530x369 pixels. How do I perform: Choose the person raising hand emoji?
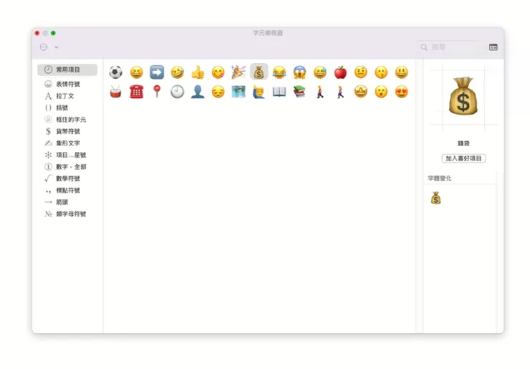click(259, 92)
